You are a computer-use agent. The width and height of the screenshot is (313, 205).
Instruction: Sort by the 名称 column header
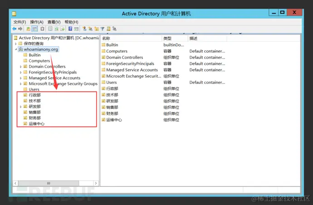coord(132,39)
